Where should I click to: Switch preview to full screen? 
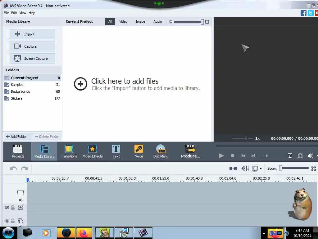pyautogui.click(x=290, y=156)
